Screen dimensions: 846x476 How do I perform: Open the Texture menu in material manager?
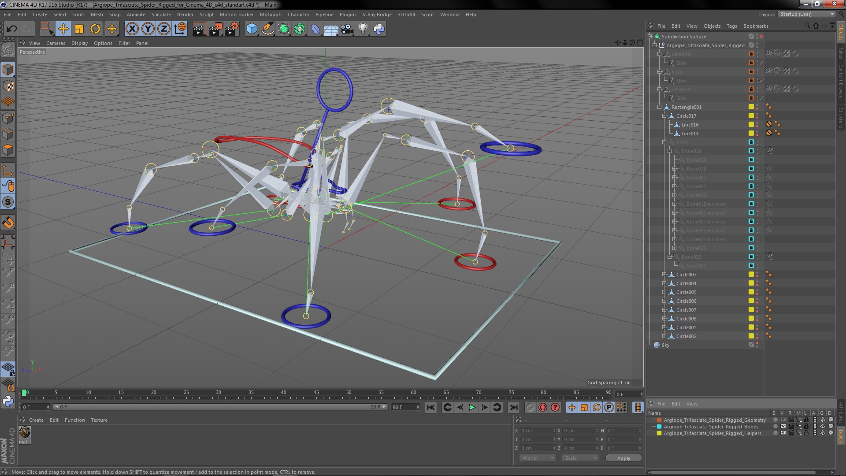click(99, 420)
